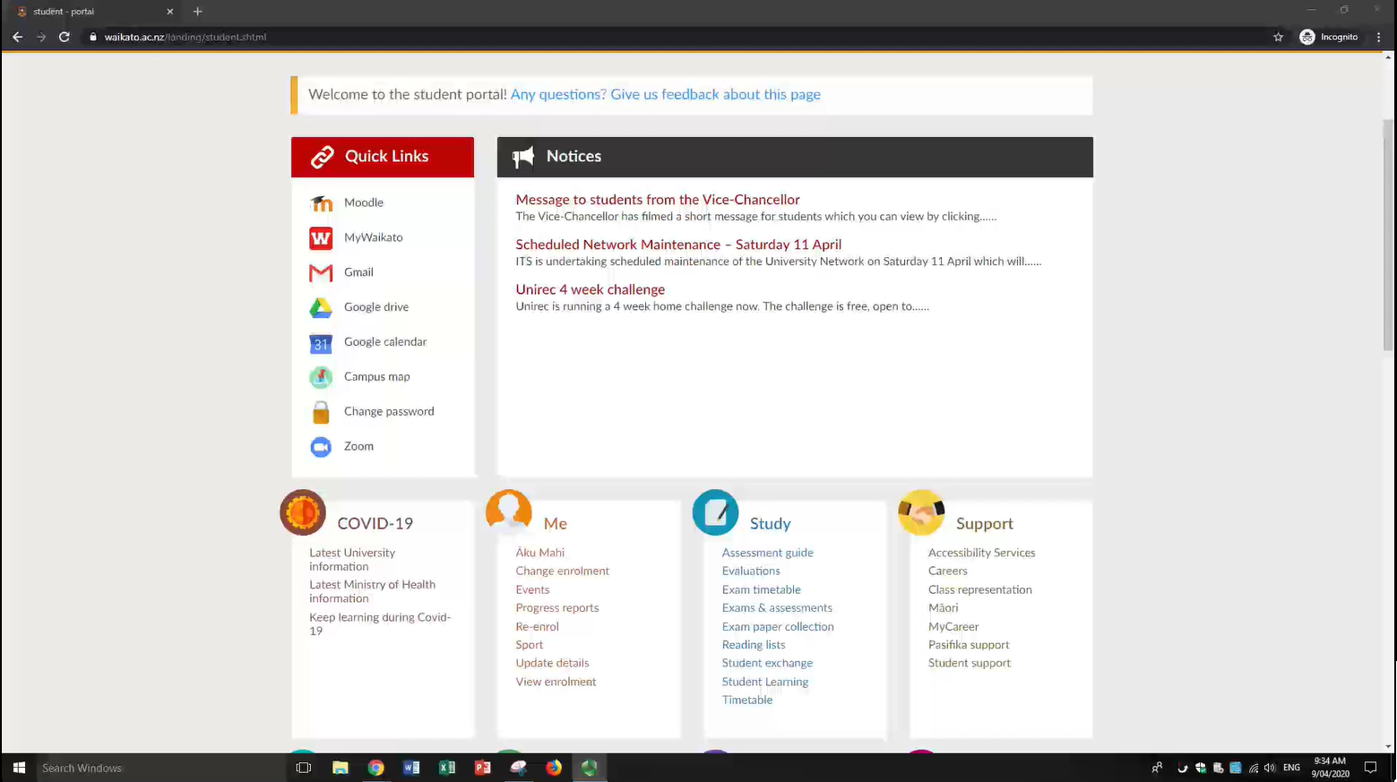Open Accessibility Services link
The width and height of the screenshot is (1397, 782).
coord(981,553)
